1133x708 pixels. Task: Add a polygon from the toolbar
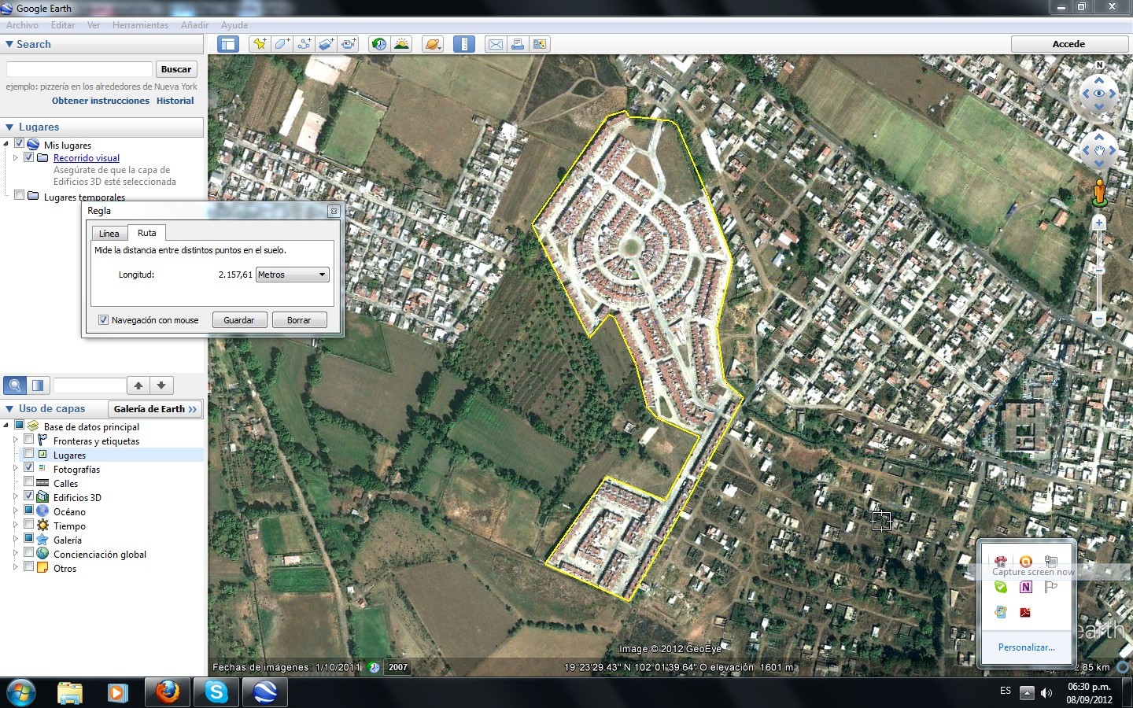(282, 44)
